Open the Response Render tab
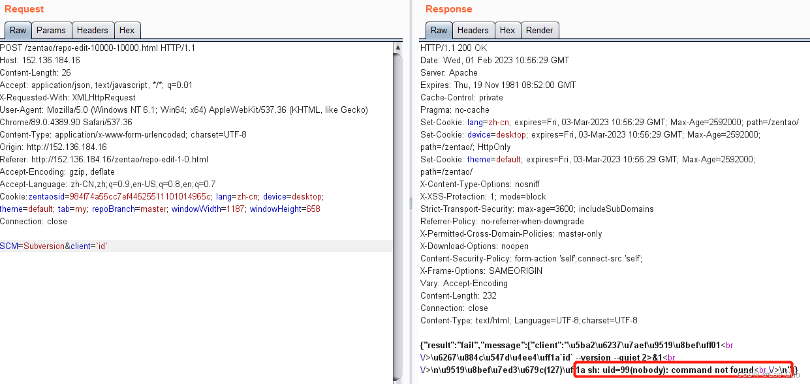The image size is (810, 384). (539, 30)
